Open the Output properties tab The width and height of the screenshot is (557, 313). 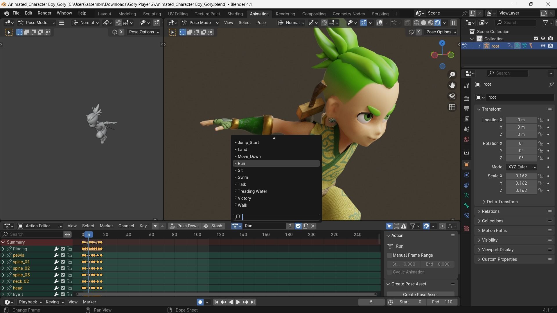[x=466, y=109]
